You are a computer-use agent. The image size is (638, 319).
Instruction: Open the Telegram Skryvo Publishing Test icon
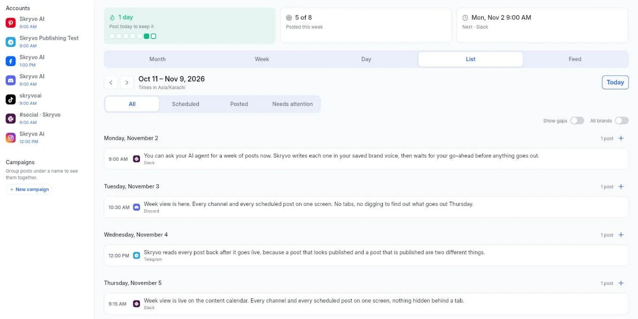click(x=11, y=42)
